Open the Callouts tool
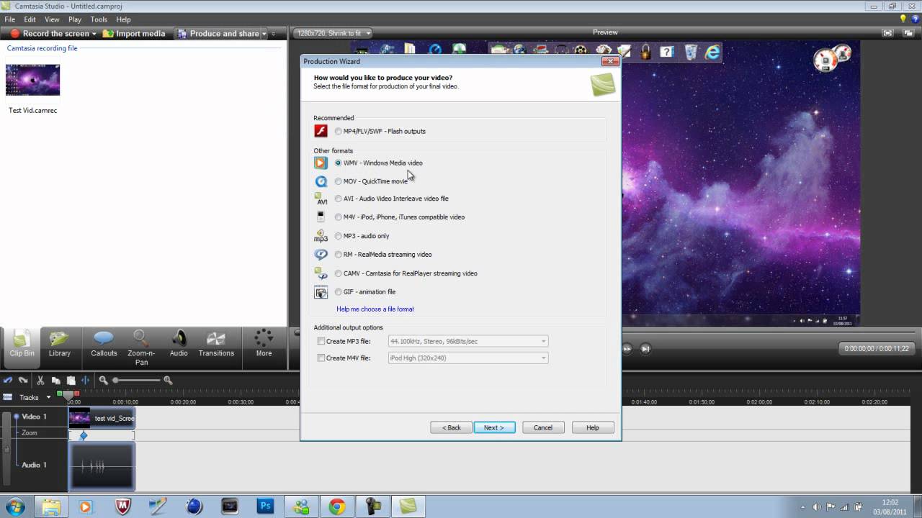This screenshot has width=922, height=518. (x=104, y=343)
